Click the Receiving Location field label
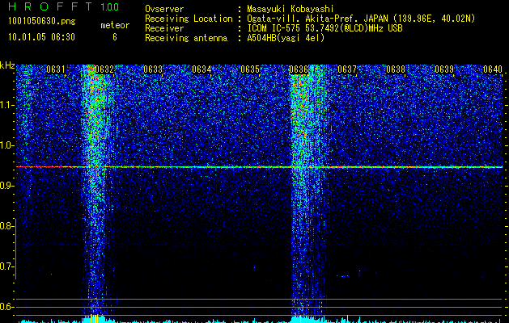 click(x=189, y=19)
